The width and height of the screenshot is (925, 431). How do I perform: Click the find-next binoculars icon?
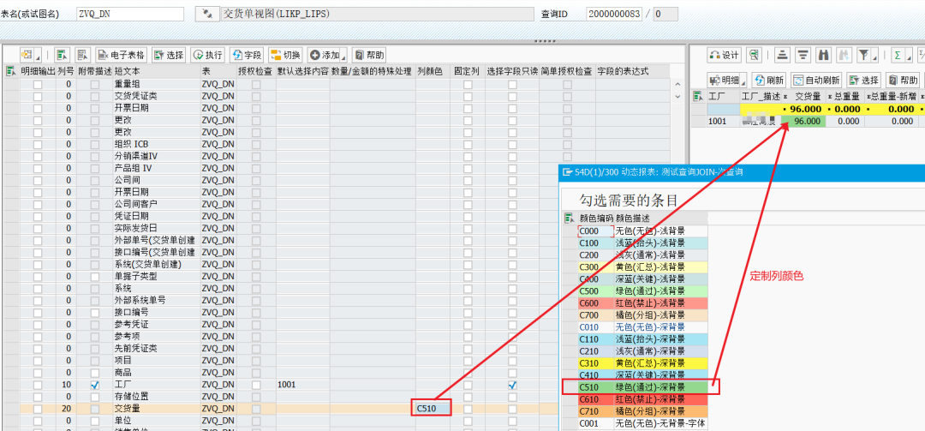click(844, 55)
